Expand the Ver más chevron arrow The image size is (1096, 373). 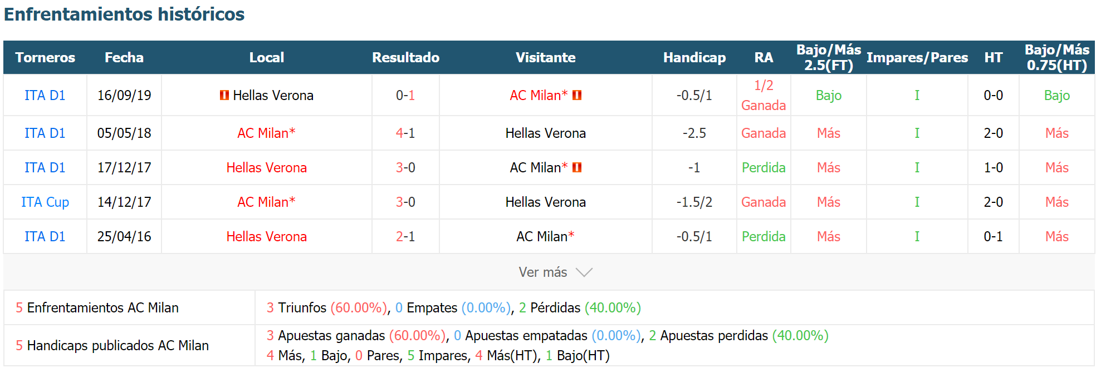point(584,272)
